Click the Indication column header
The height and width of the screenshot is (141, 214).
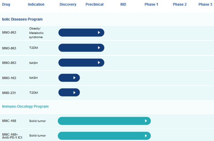click(x=36, y=5)
